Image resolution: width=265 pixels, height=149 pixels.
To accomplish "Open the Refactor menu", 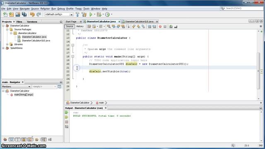I will pyautogui.click(x=45, y=9).
